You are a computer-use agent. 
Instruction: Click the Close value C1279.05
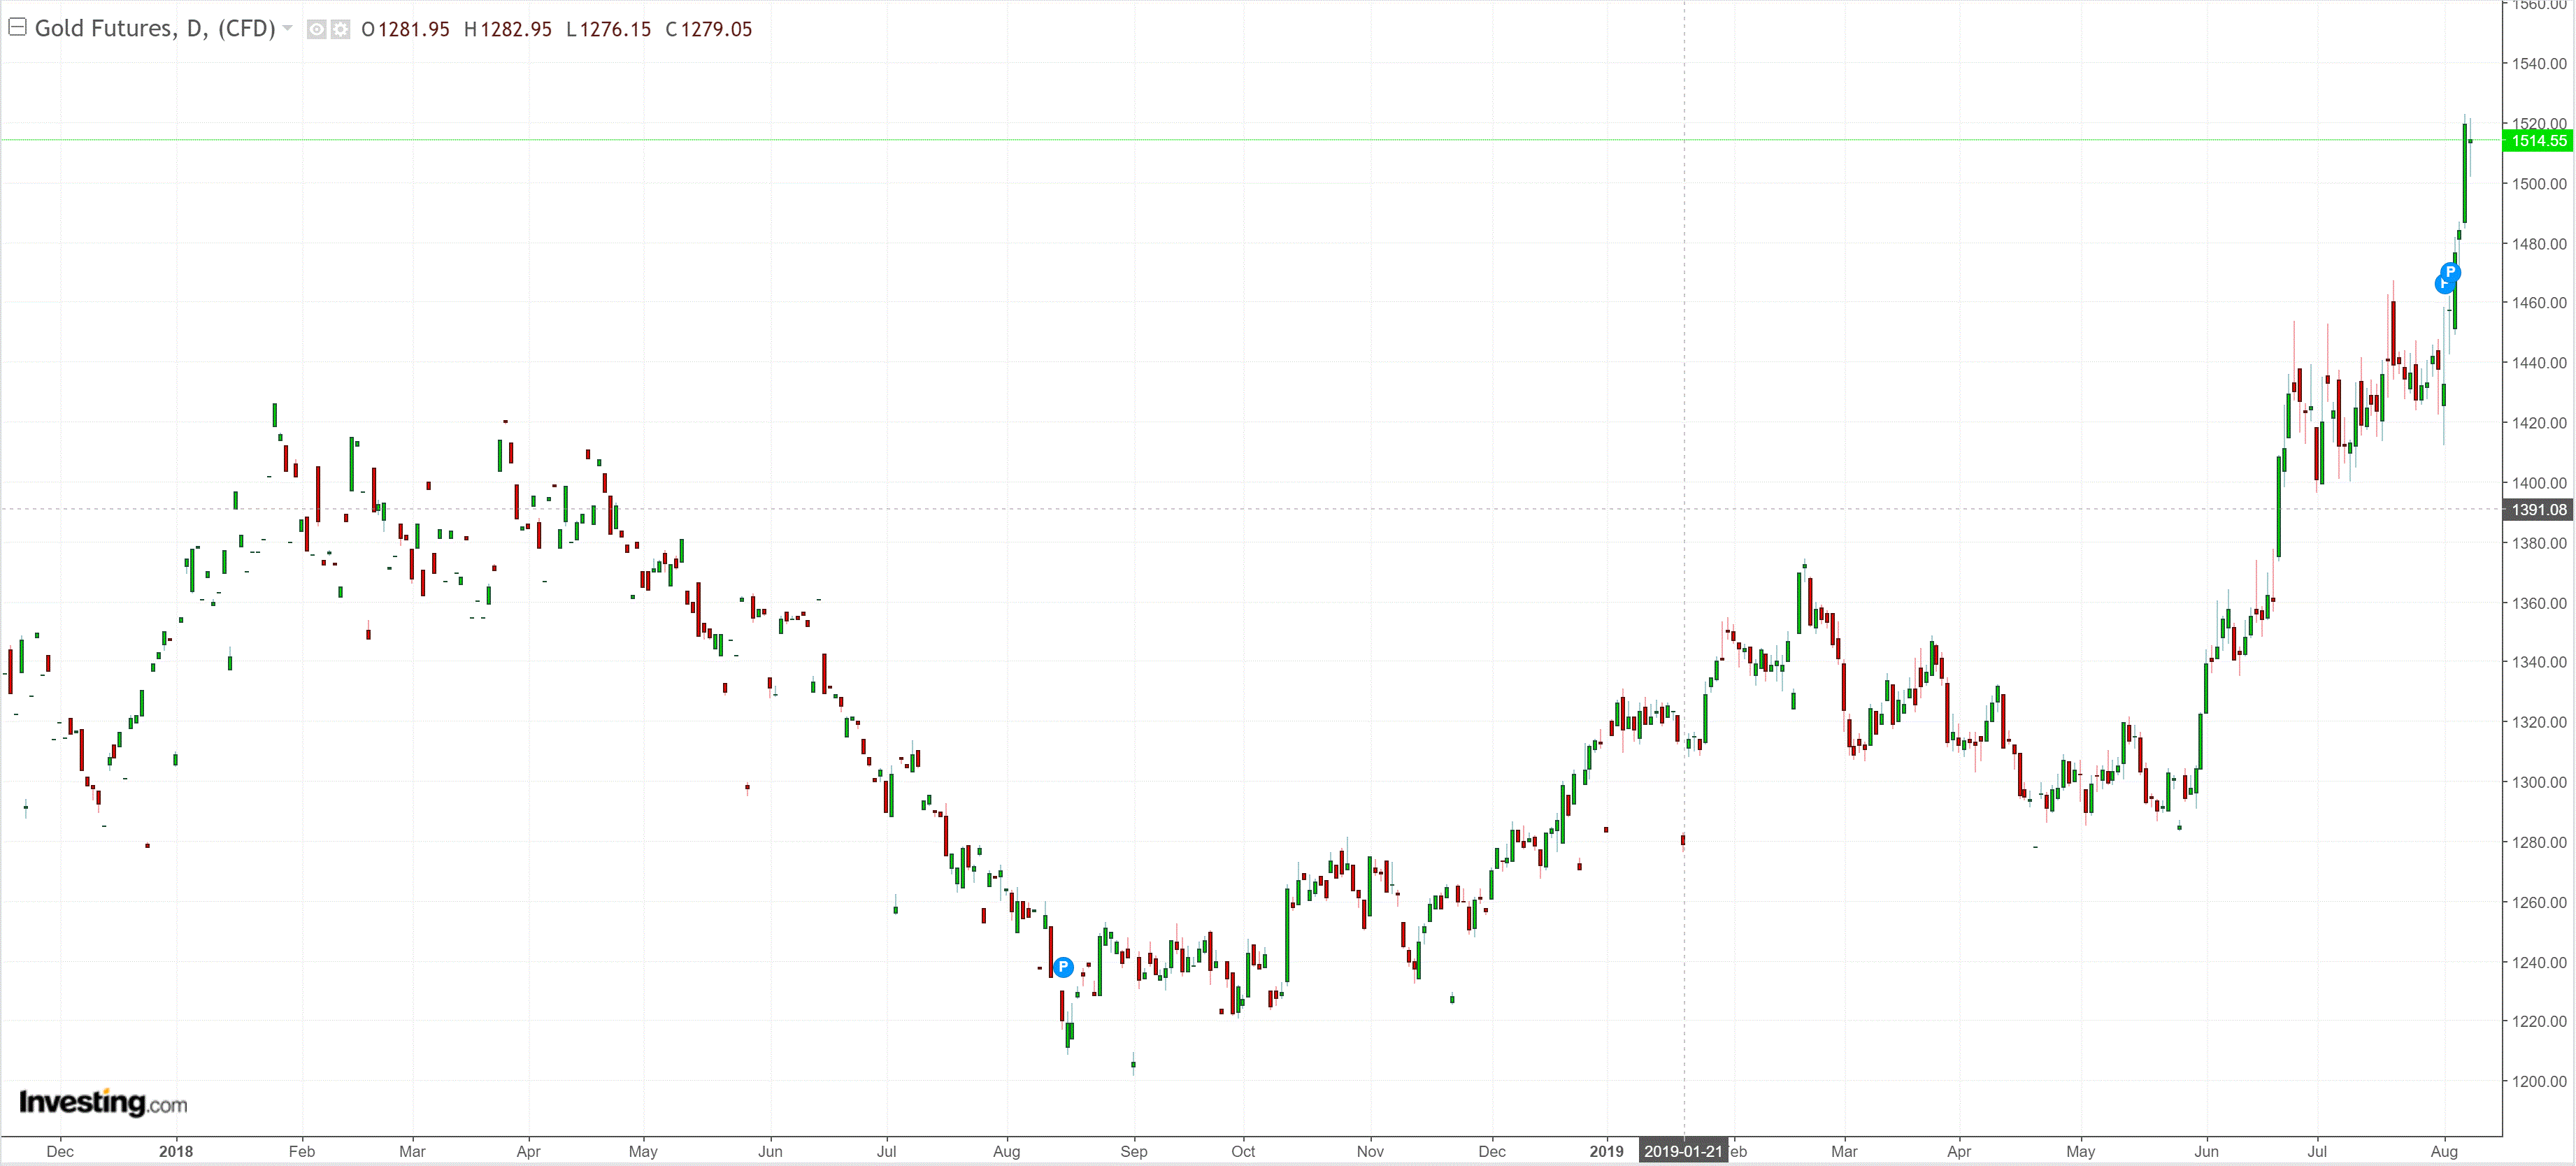709,30
